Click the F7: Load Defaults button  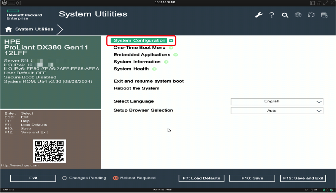point(201,178)
